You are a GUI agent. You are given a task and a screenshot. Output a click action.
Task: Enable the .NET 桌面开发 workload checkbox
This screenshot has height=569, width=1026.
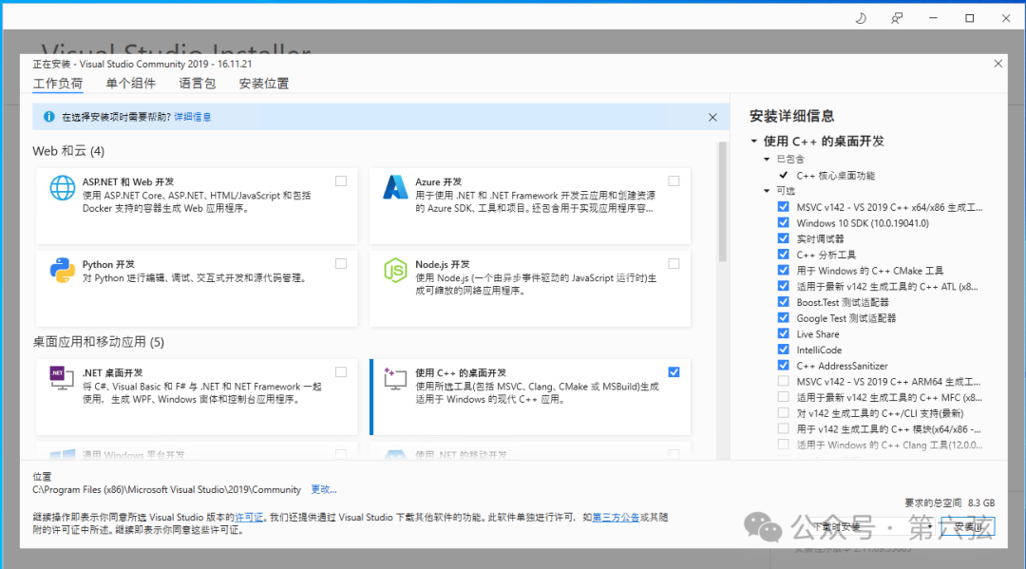click(x=341, y=372)
